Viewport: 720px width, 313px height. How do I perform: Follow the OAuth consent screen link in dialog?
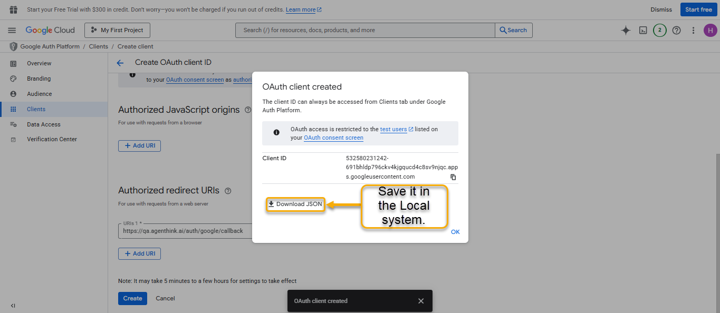[333, 138]
